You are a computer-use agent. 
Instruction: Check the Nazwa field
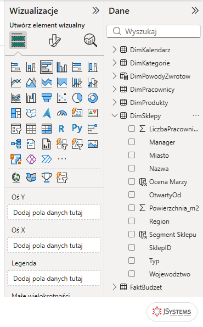[x=132, y=168]
